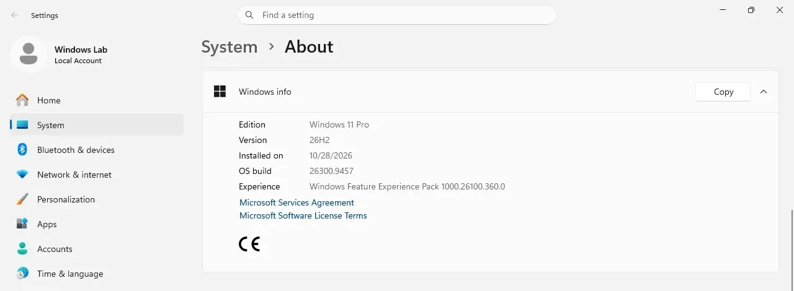Focus the Find a setting search box
Screen dimensions: 794x291
(x=397, y=15)
